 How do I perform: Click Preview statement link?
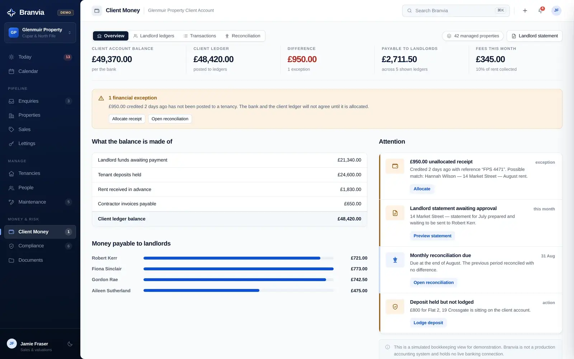(x=432, y=236)
